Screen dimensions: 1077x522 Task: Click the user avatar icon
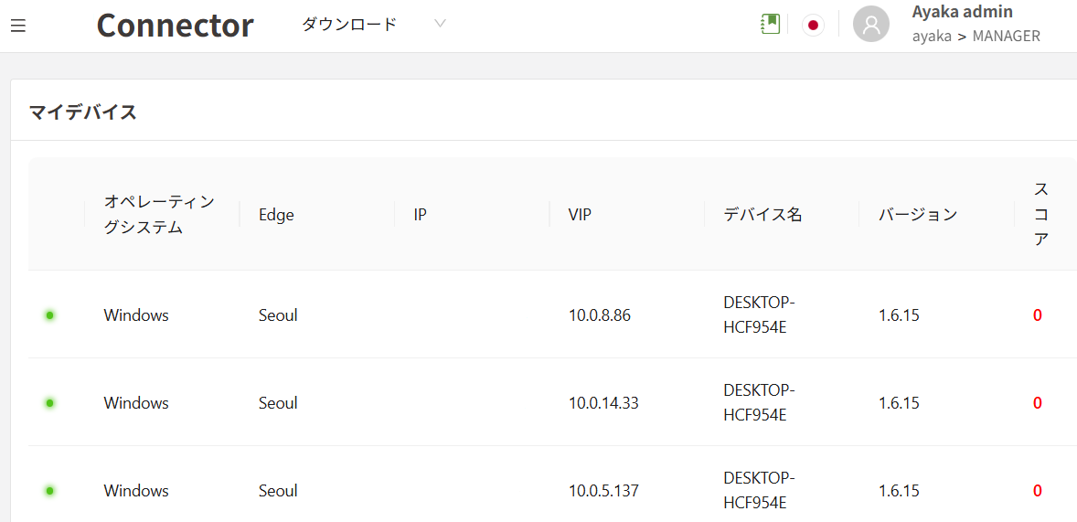(x=870, y=25)
